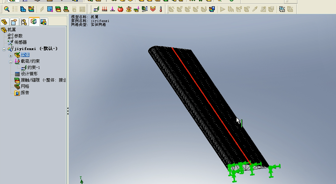Click the panel collapse handle beside the tree
The width and height of the screenshot is (336, 184).
click(x=68, y=111)
